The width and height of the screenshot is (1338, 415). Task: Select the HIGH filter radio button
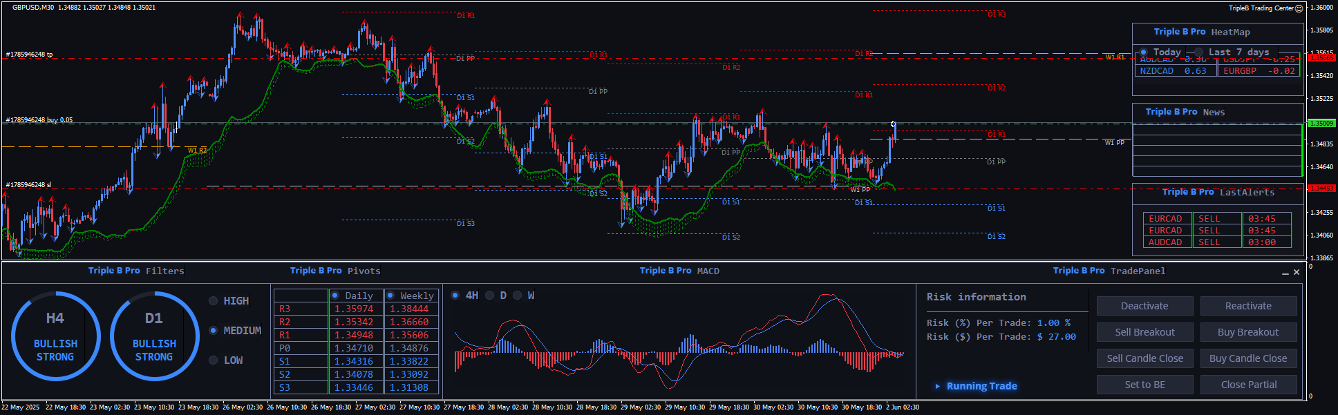pyautogui.click(x=214, y=301)
